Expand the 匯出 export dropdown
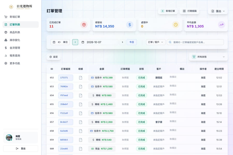This screenshot has height=155, width=233. (218, 11)
